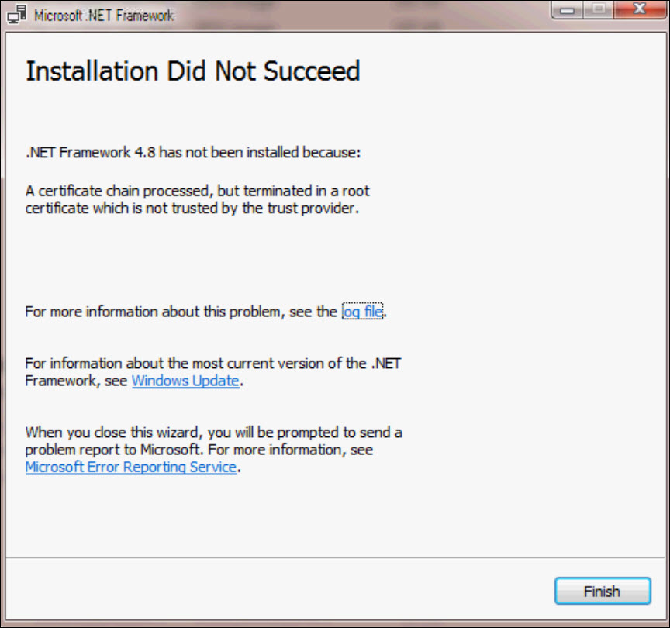The height and width of the screenshot is (628, 670).
Task: Open the Microsoft Error Reporting Service link
Action: tap(130, 467)
